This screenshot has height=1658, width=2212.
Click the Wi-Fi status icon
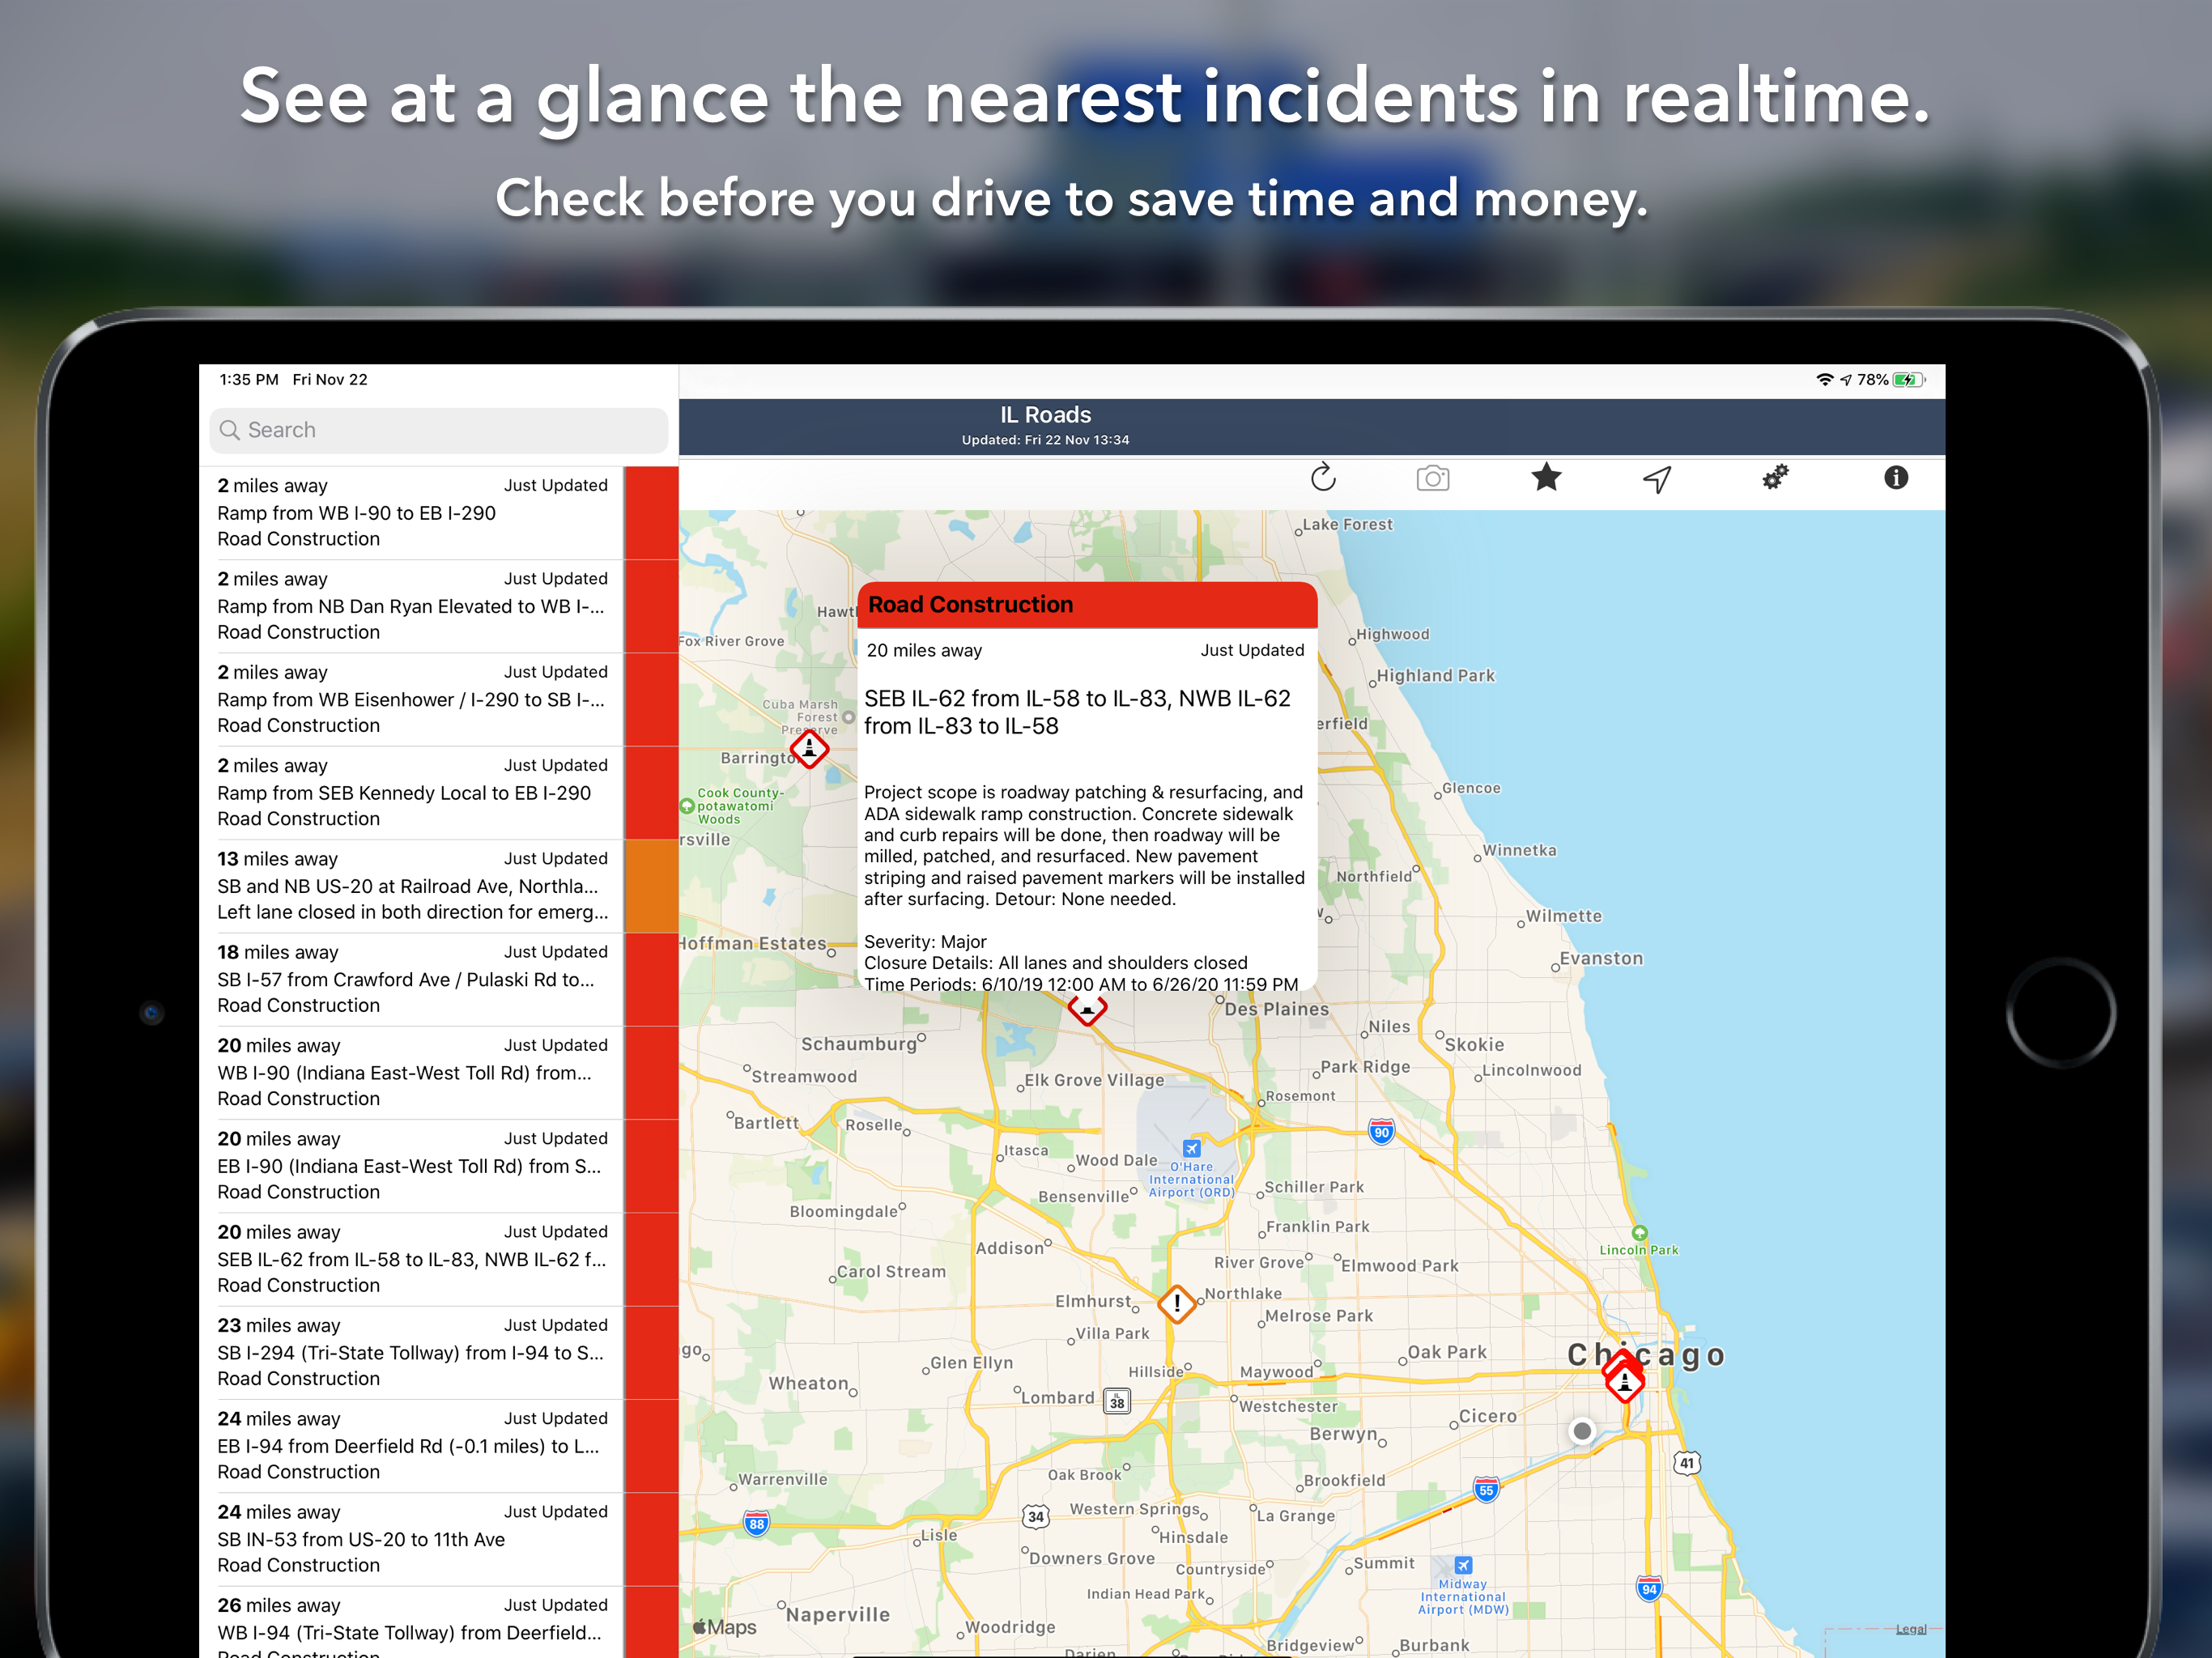point(1824,380)
